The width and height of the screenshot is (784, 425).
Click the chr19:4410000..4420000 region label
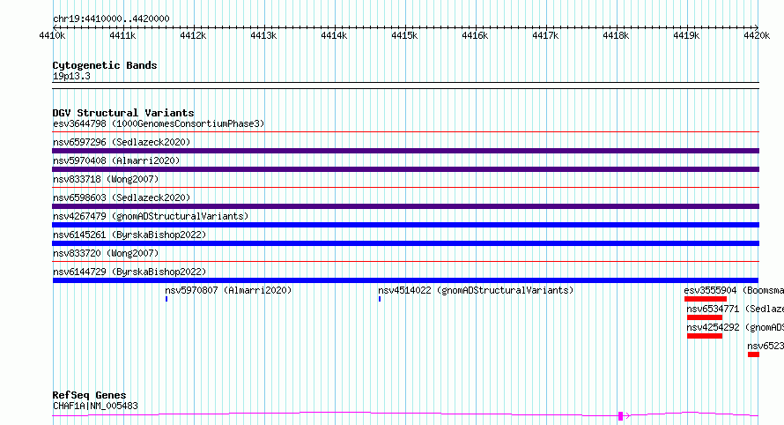(111, 19)
